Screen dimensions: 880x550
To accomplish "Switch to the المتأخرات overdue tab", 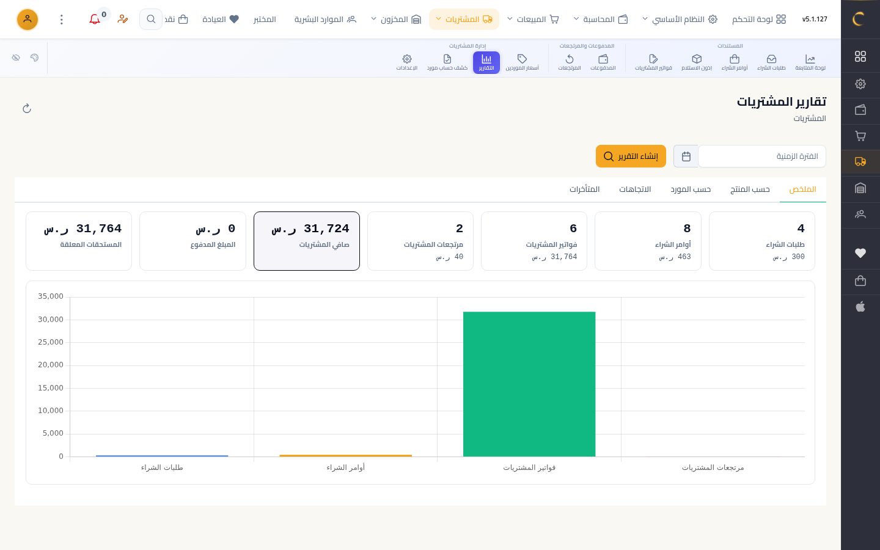I will [585, 189].
